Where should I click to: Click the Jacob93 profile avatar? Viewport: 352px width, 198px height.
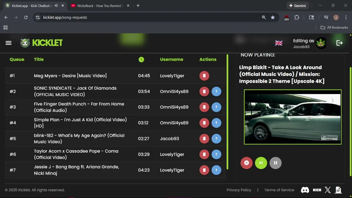point(321,43)
